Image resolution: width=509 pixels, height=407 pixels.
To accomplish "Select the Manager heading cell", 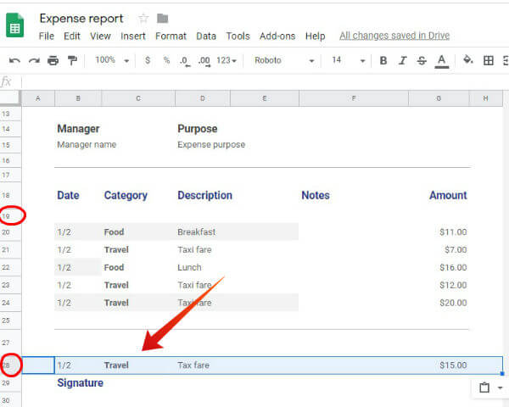I will [78, 129].
